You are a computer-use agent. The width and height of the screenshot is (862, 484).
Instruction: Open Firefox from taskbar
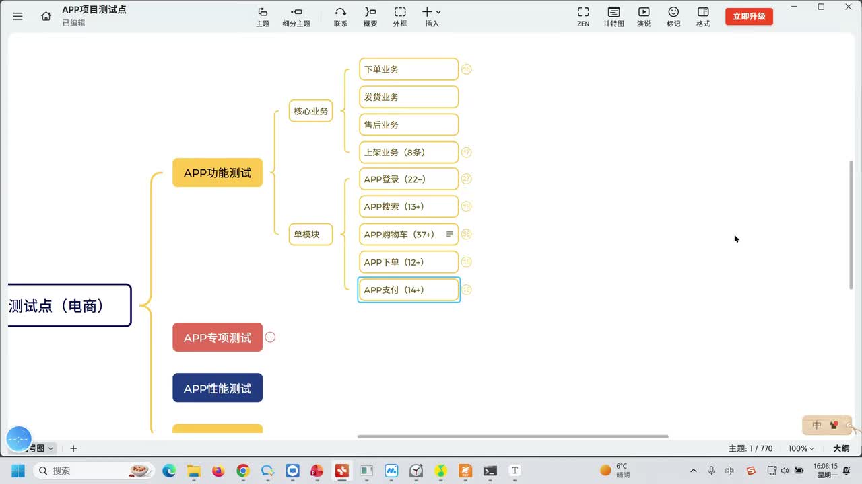click(x=218, y=471)
